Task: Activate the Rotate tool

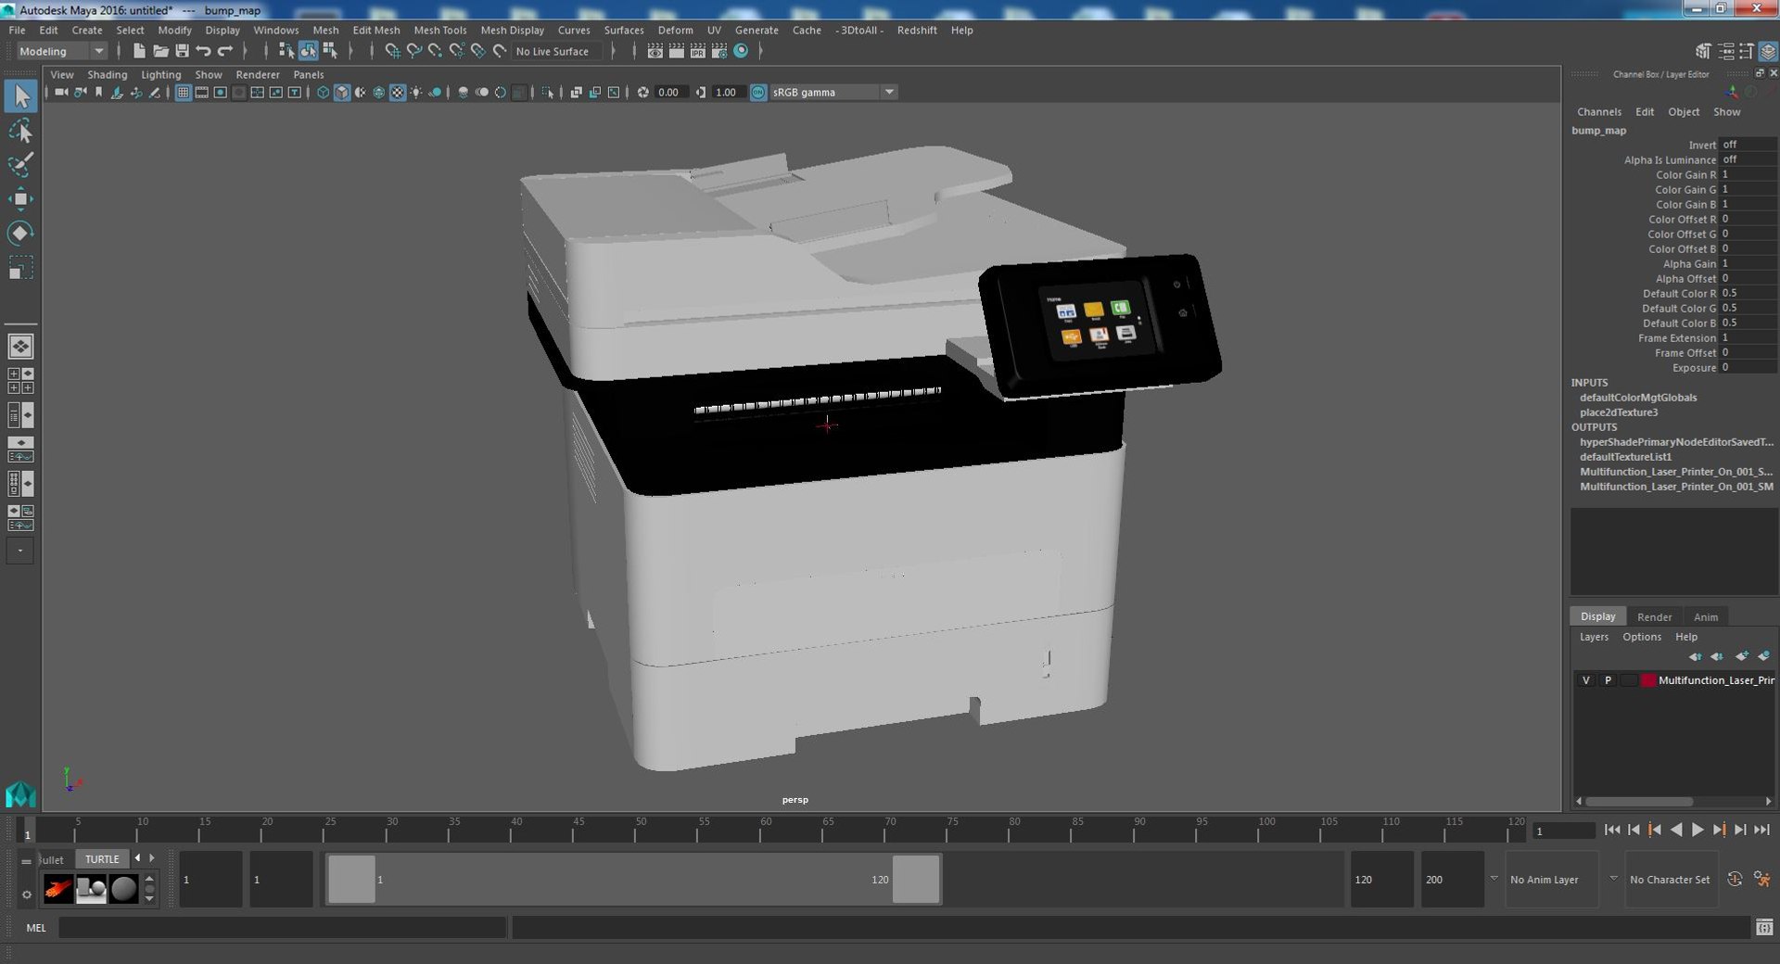Action: (x=20, y=233)
